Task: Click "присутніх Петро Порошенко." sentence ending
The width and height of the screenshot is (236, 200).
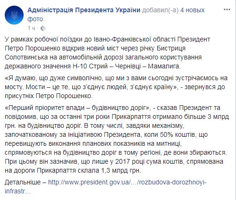Action: click(x=49, y=96)
